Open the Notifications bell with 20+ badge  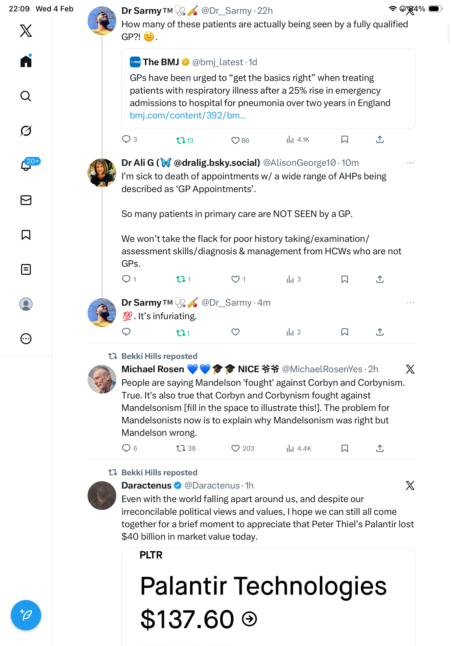[x=26, y=165]
